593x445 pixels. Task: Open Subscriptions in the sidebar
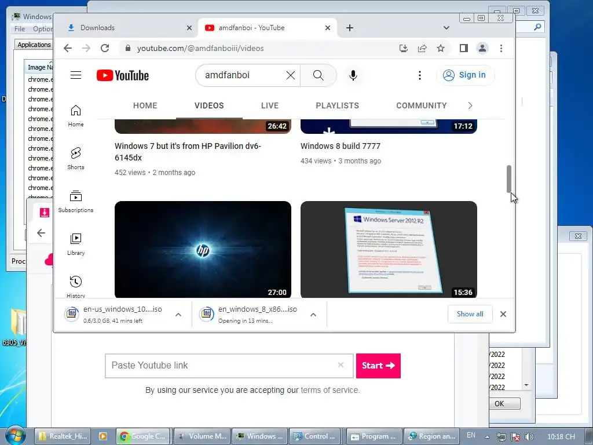(76, 201)
